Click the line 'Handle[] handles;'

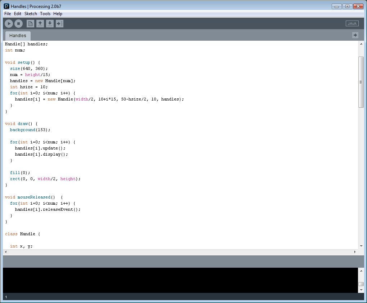coord(26,44)
